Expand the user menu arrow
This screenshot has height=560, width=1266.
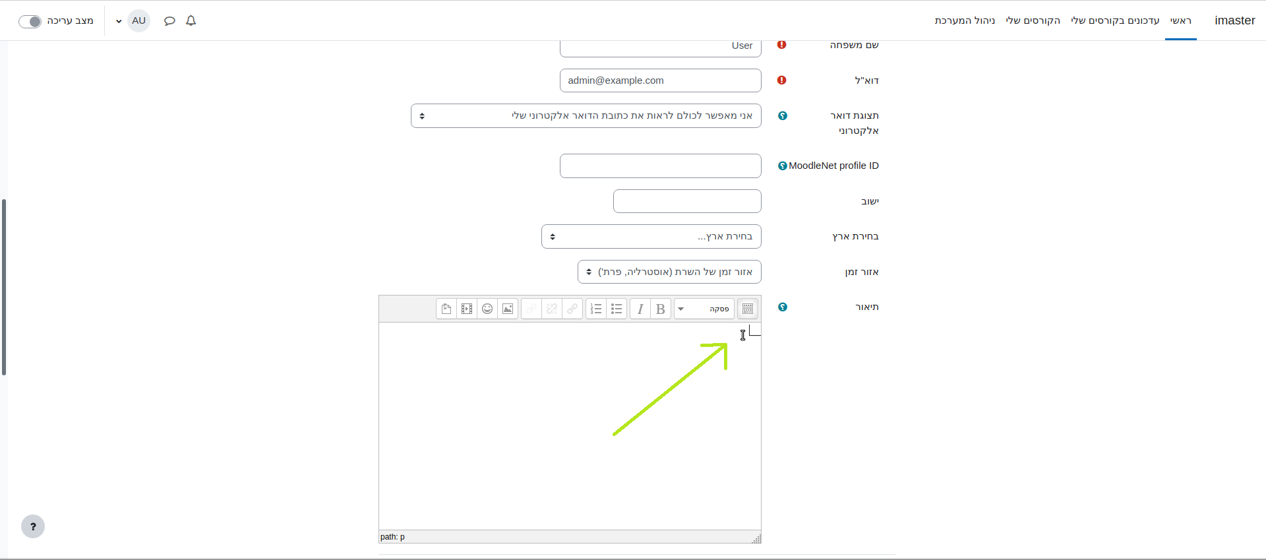click(119, 21)
